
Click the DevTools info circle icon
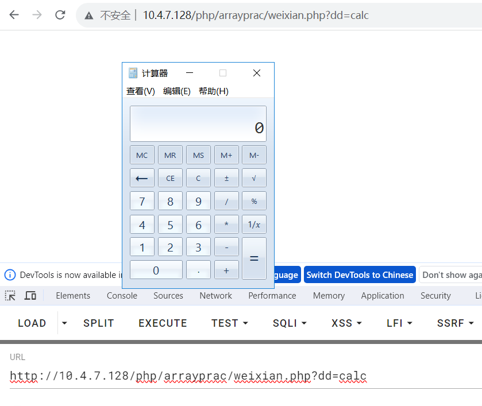(10, 274)
